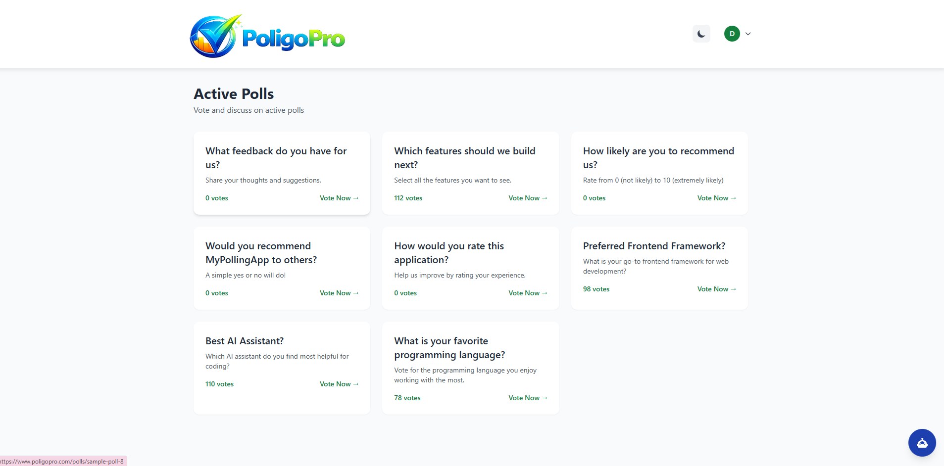The height and width of the screenshot is (466, 944).
Task: Vote Now on 'Which features should we build next?'
Action: tap(527, 198)
